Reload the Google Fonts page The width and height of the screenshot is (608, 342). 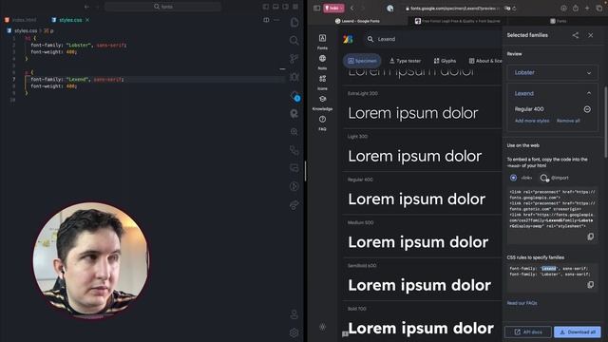515,9
